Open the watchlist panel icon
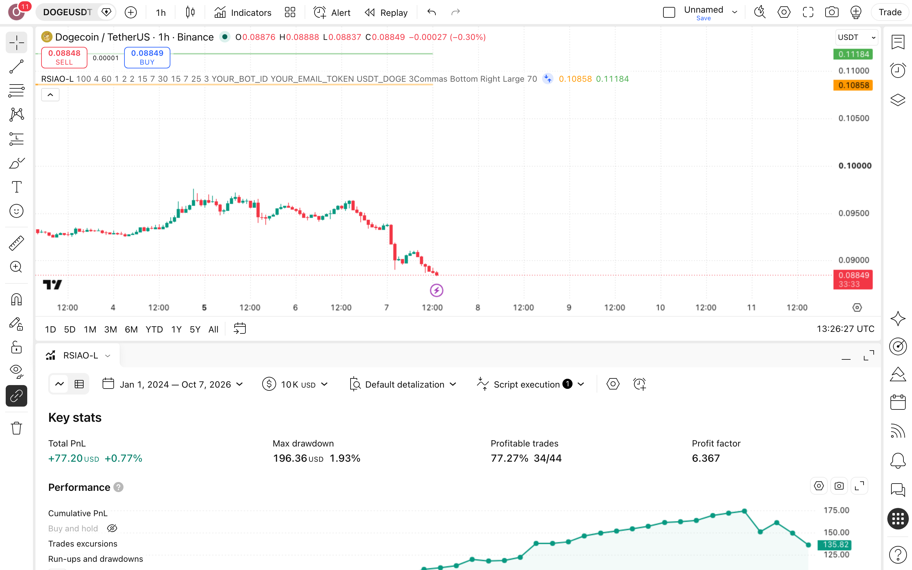 click(898, 42)
